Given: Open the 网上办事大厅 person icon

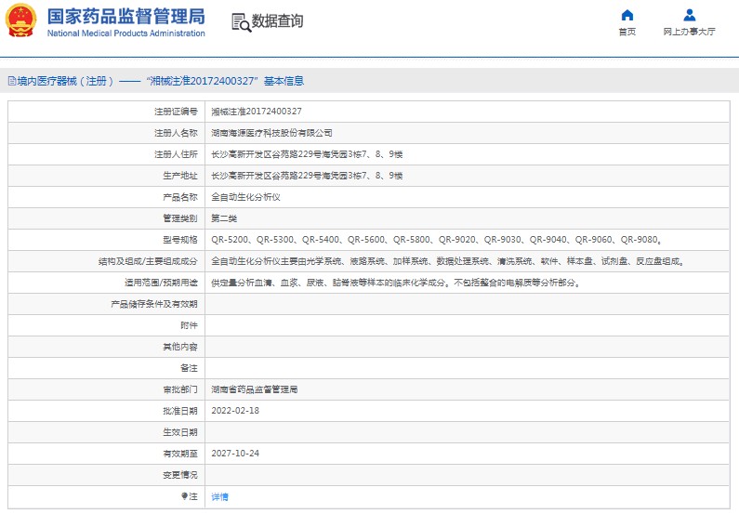Looking at the screenshot, I should (690, 16).
